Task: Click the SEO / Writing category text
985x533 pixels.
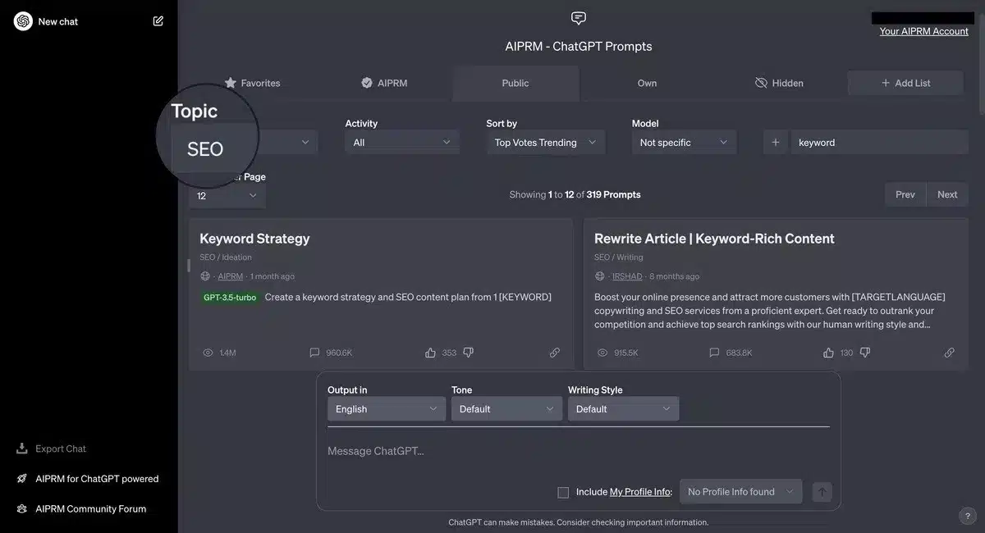Action: (x=619, y=257)
